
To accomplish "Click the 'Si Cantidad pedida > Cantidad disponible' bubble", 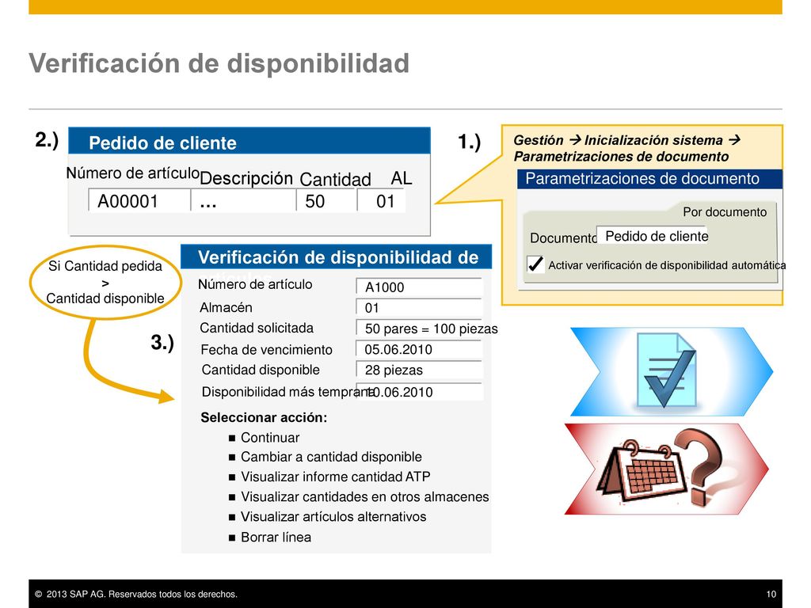I will click(105, 282).
